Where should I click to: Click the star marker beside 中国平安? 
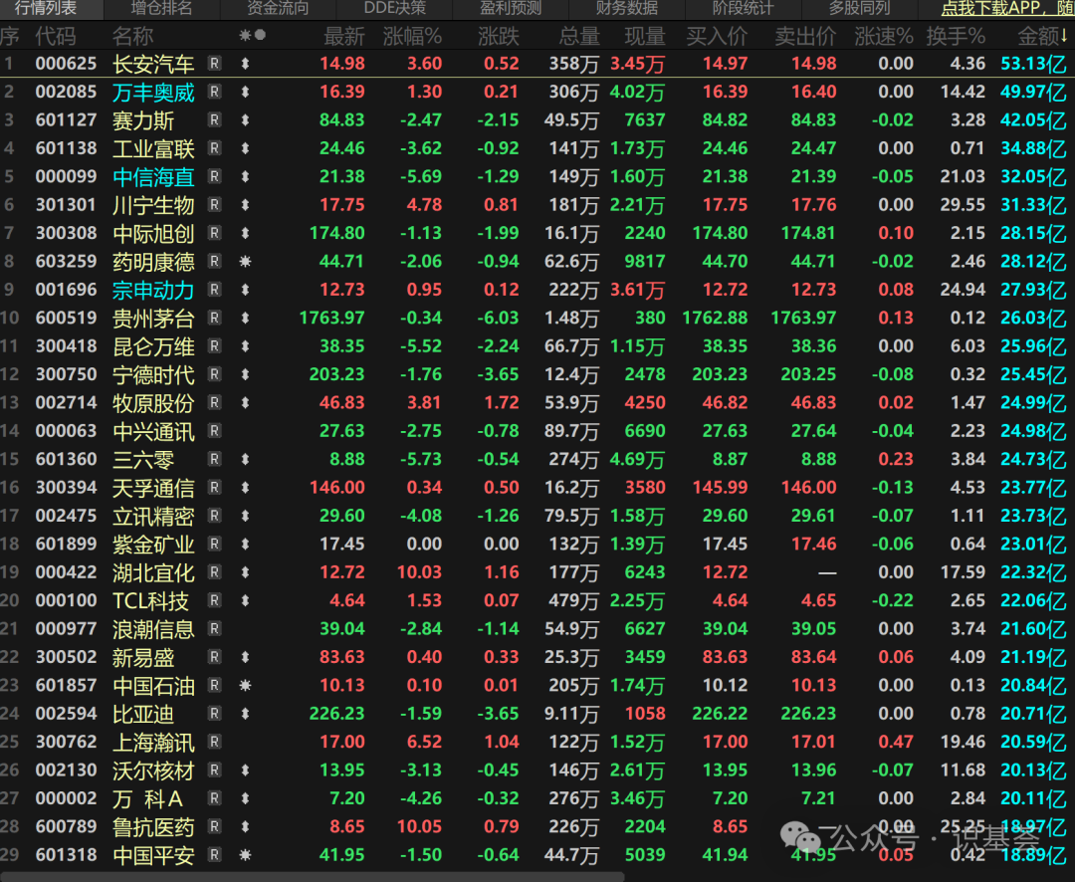(246, 854)
